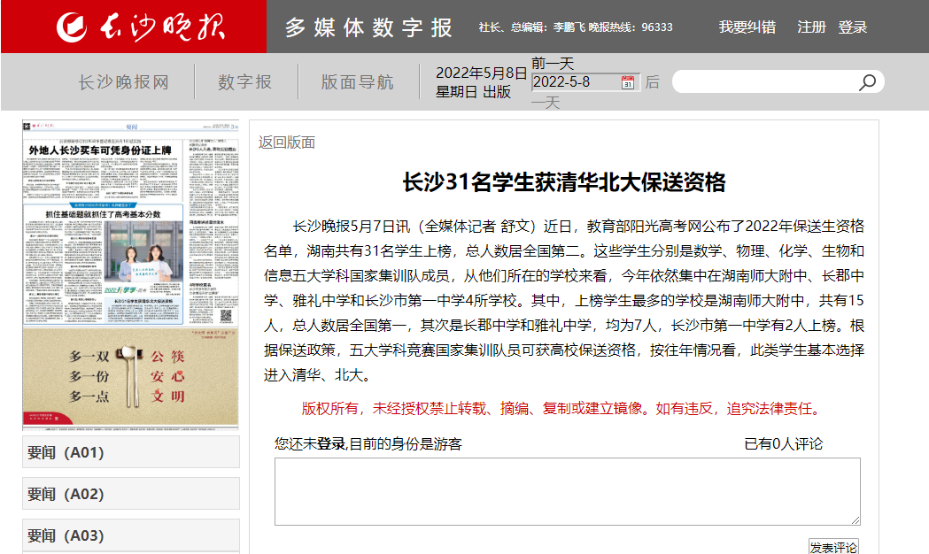929x554 pixels.
Task: Click the 长沙晚报 logo
Action: 142,27
